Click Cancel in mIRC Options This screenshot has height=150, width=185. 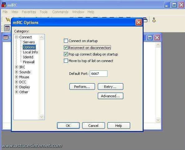[93, 126]
